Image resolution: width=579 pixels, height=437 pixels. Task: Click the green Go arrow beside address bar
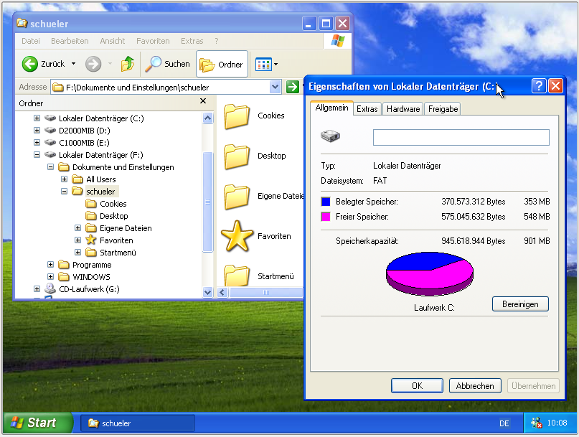coord(292,87)
